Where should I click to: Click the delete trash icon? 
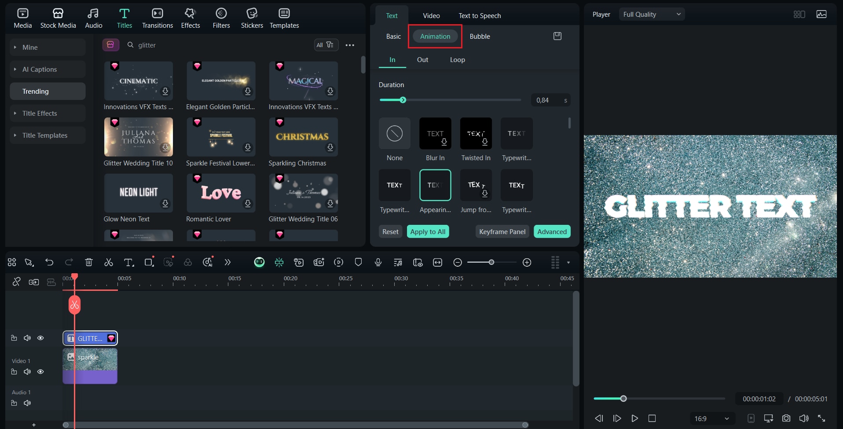coord(89,262)
